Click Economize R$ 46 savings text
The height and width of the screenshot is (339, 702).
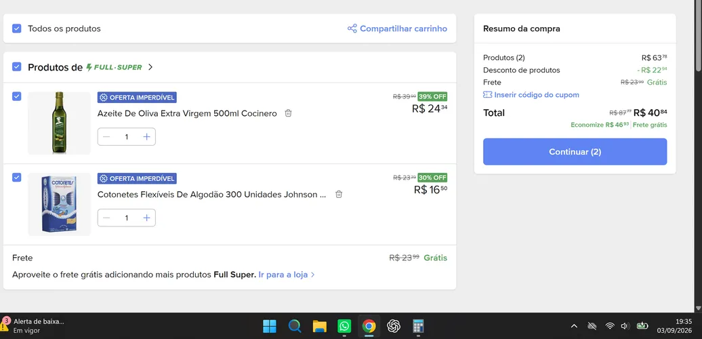(x=600, y=125)
